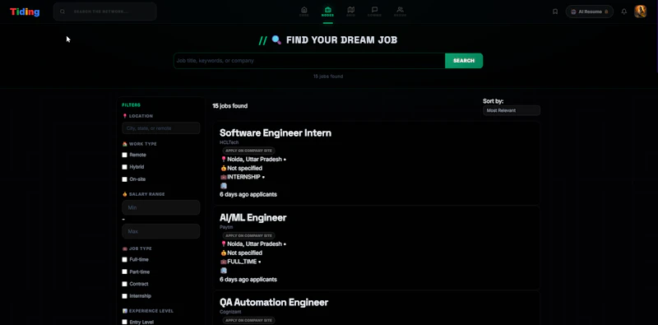
Task: Click Apply on Company Site for Cognizant job
Action: (249, 320)
